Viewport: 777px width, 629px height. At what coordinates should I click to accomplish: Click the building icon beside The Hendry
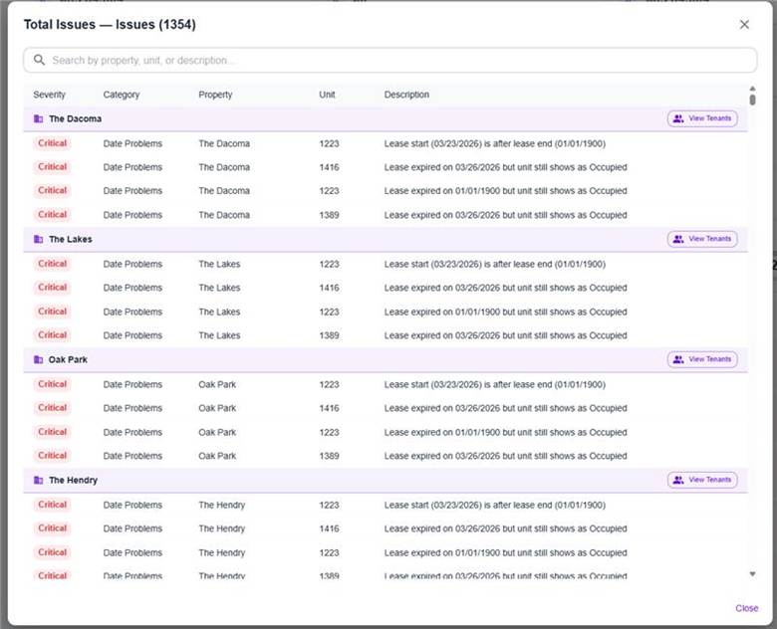pos(38,480)
